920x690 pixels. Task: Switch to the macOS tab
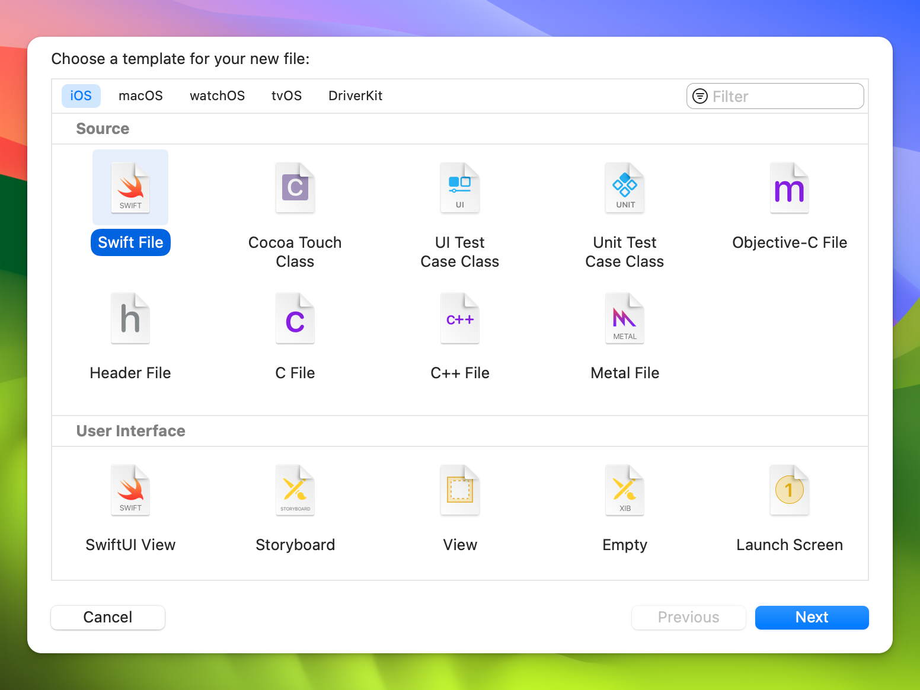(x=140, y=96)
